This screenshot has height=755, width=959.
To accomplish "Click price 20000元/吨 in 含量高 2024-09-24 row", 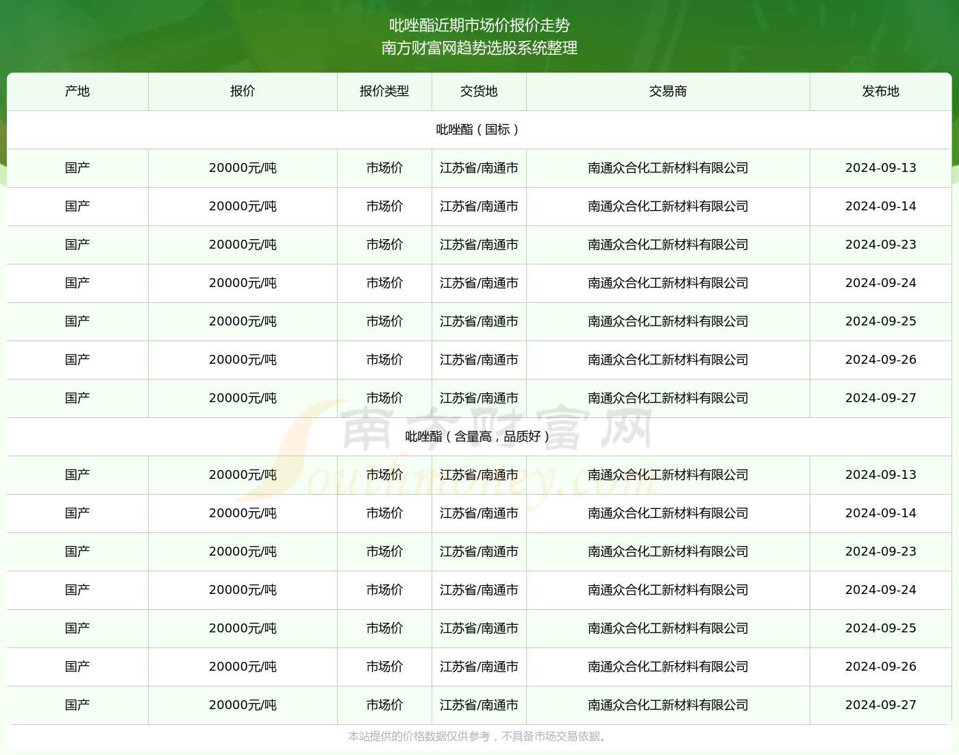I will [242, 590].
